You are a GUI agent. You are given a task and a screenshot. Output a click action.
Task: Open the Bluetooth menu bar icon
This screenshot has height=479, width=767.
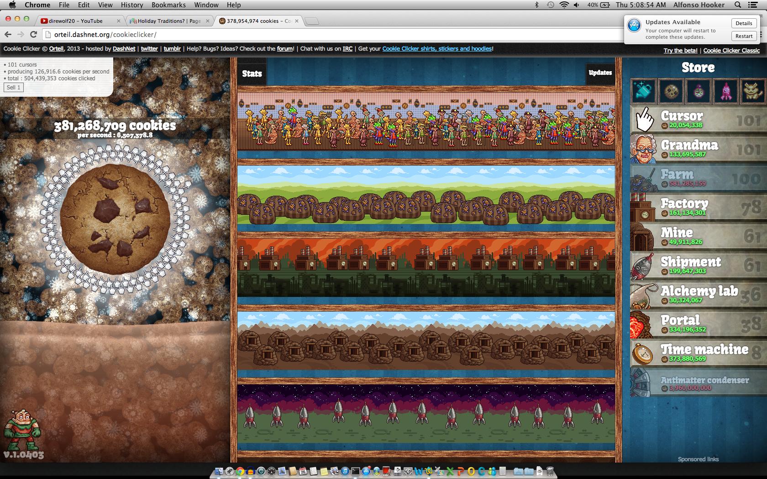click(537, 5)
